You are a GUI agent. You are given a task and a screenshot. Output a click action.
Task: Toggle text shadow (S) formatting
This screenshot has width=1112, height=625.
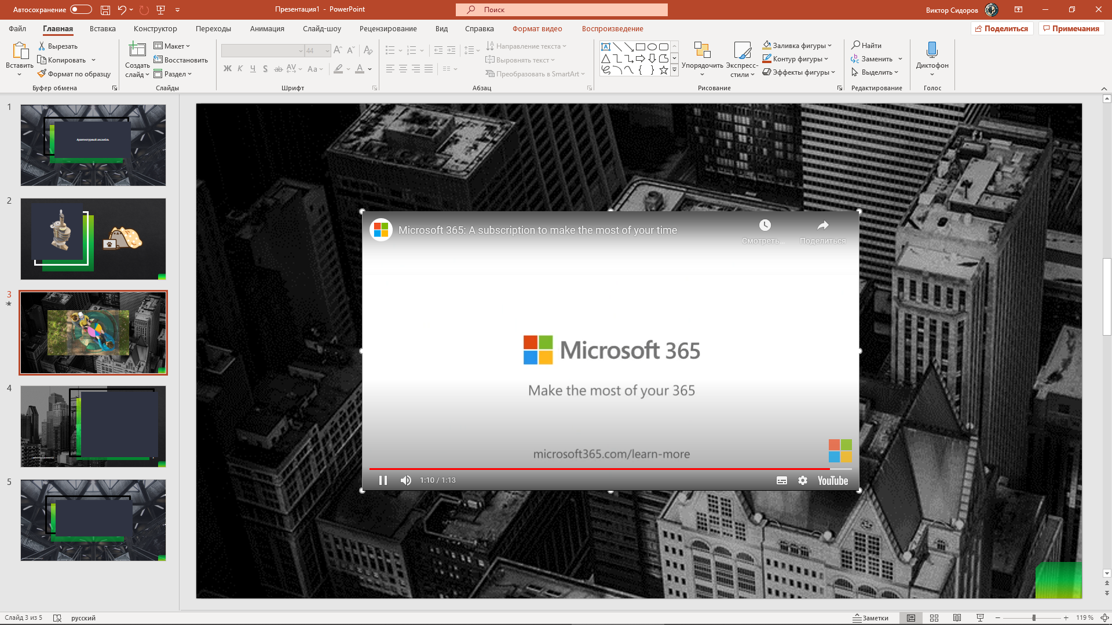pos(265,69)
